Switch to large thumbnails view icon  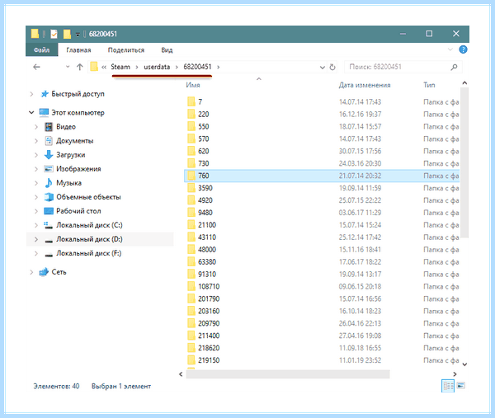(461, 386)
